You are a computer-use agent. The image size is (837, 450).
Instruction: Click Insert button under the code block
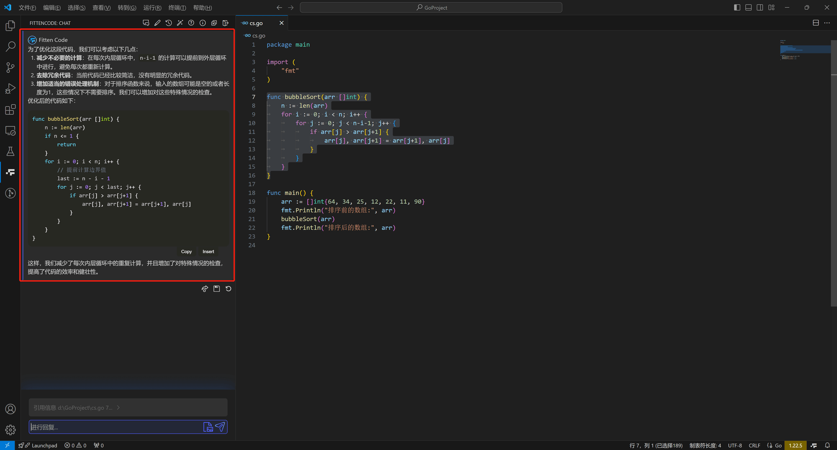point(208,252)
